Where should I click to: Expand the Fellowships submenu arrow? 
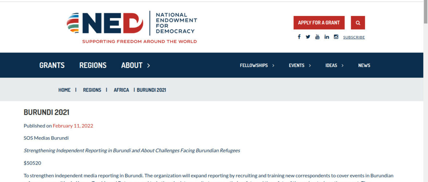(273, 66)
